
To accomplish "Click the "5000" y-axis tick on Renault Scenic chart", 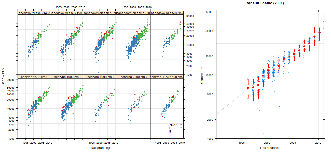I will (x=210, y=94).
